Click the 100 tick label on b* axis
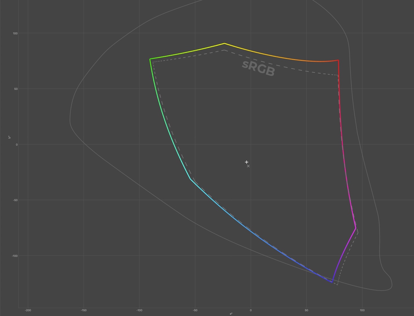This screenshot has height=316, width=414. [x=15, y=33]
